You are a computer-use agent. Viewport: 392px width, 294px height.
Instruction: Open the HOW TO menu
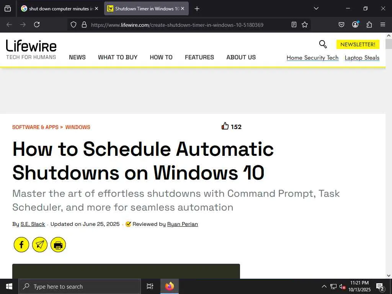(161, 57)
